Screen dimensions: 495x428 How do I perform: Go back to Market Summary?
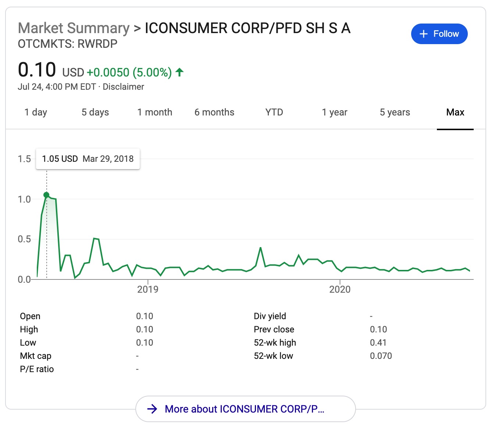point(73,28)
